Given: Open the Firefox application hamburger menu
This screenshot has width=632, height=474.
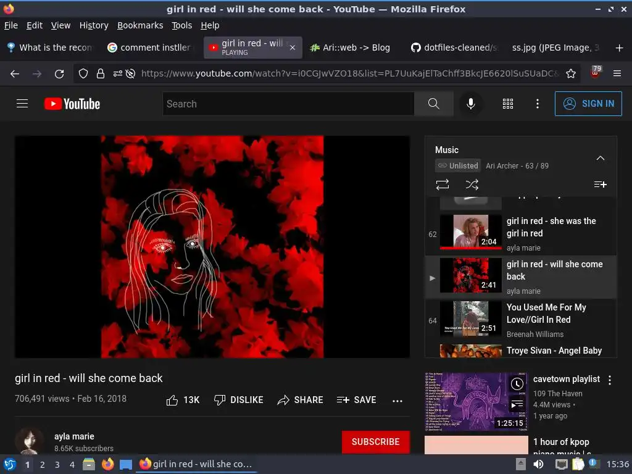Looking at the screenshot, I should click(x=617, y=73).
